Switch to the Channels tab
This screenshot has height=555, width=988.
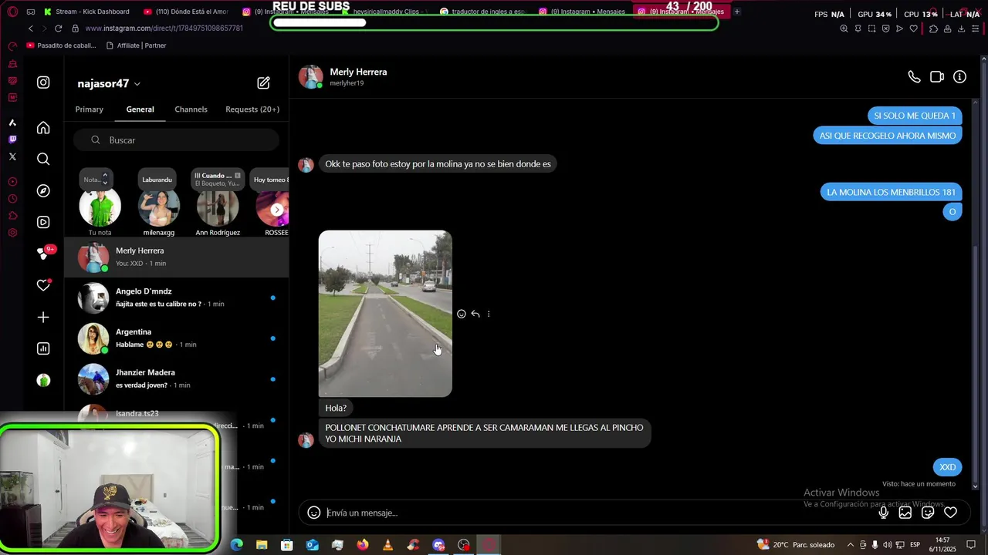click(x=191, y=109)
